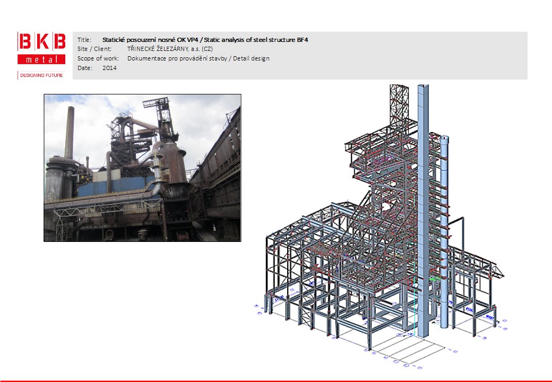This screenshot has width=552, height=382.
Task: Open the blast furnace photograph
Action: pos(142,168)
